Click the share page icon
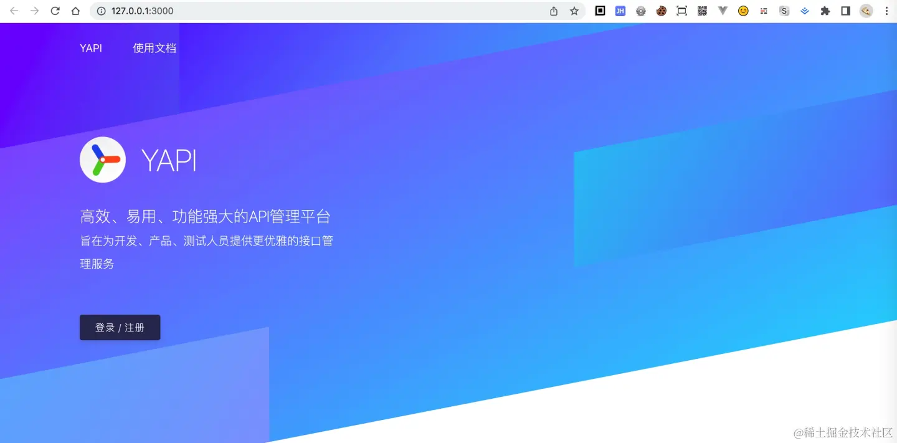Viewport: 897px width, 443px height. 554,11
